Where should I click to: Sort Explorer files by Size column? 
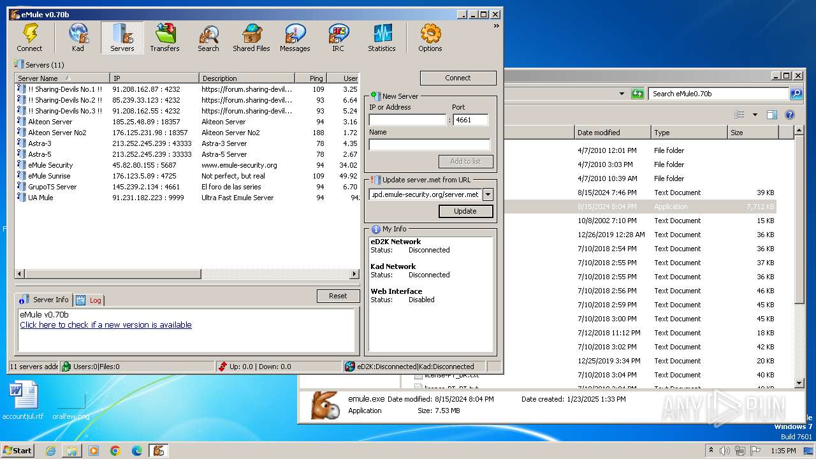tap(753, 133)
